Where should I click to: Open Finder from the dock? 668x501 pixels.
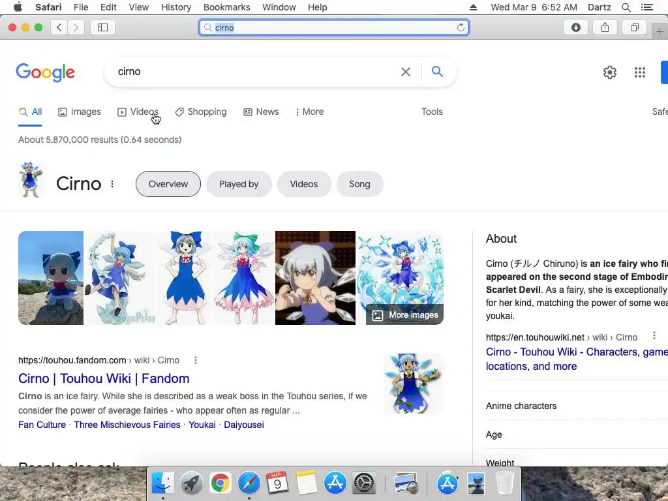[x=162, y=483]
